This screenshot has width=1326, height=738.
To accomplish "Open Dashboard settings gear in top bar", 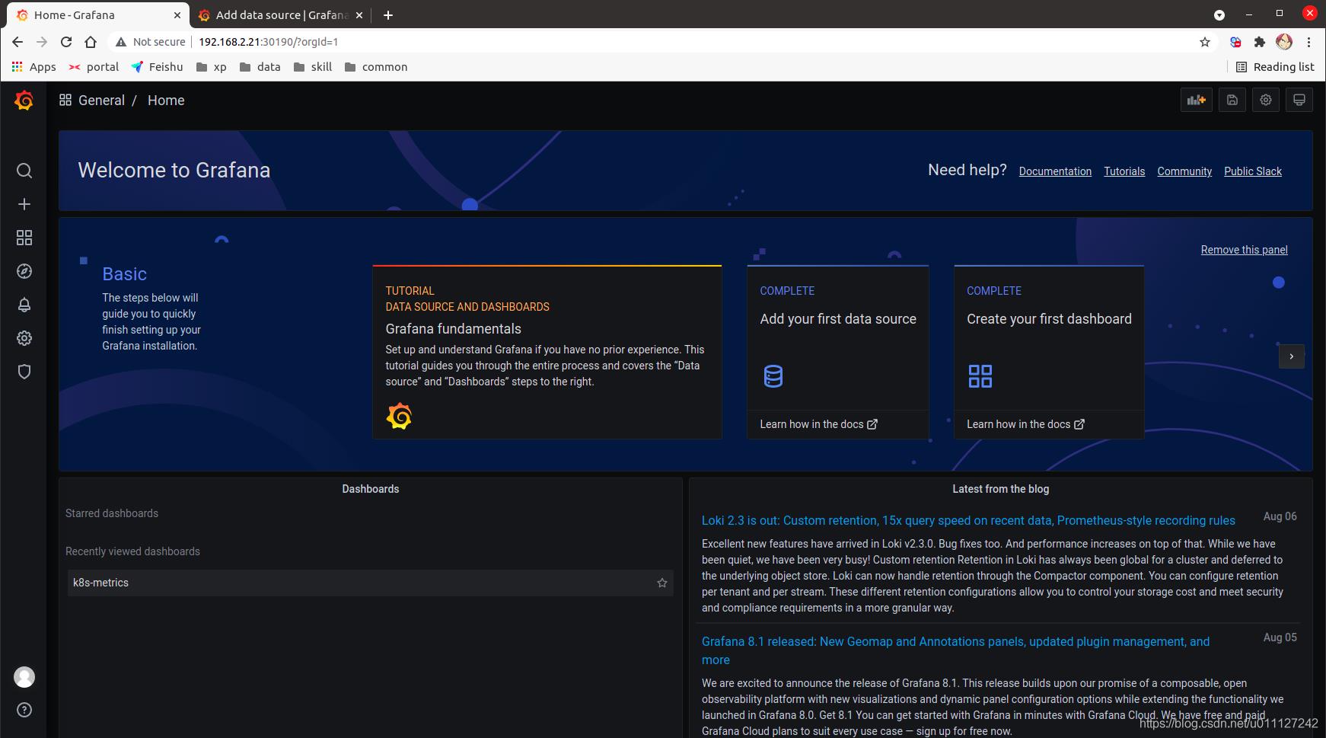I will [1266, 100].
